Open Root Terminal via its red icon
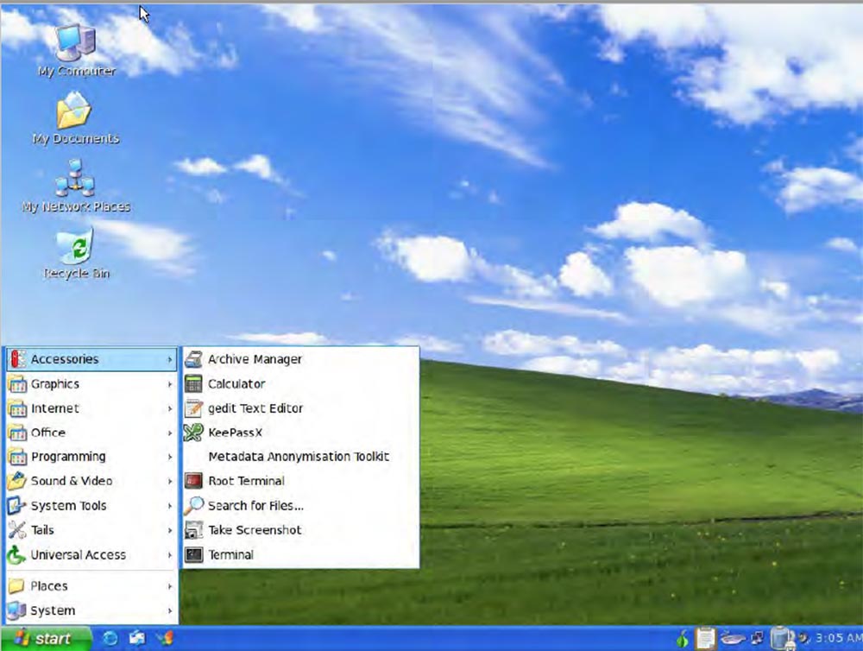The width and height of the screenshot is (863, 651). [193, 481]
